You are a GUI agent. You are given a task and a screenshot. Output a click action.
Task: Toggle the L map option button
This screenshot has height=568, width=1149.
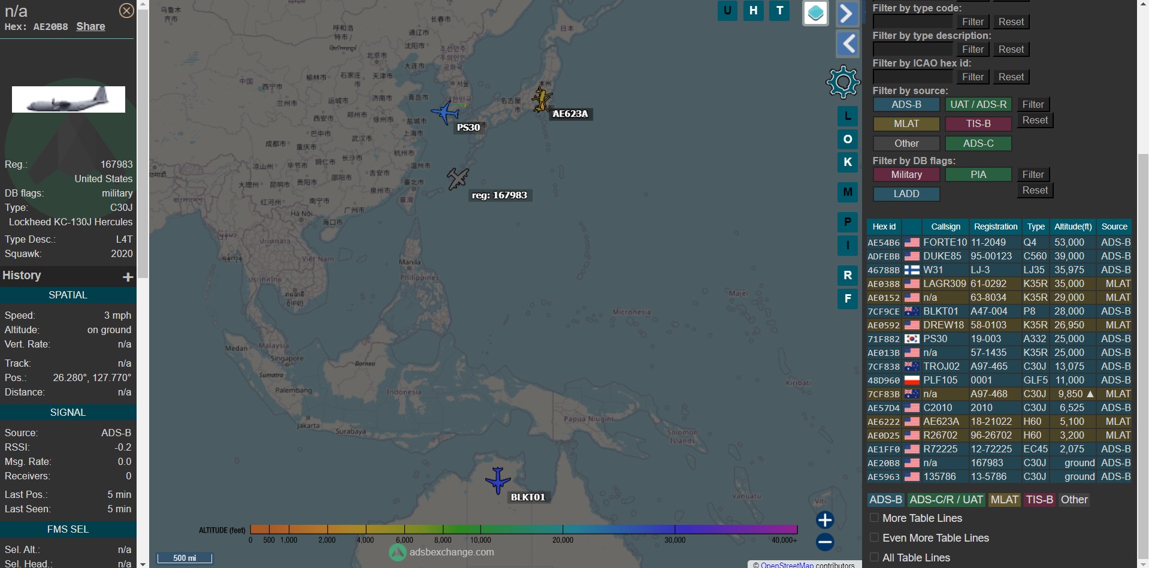point(847,116)
